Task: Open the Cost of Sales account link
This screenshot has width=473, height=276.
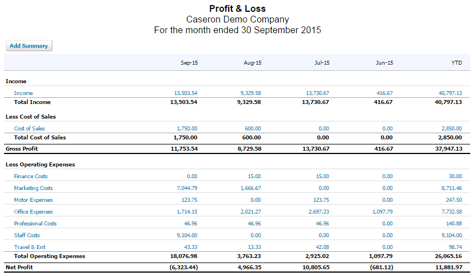Action: click(x=29, y=129)
